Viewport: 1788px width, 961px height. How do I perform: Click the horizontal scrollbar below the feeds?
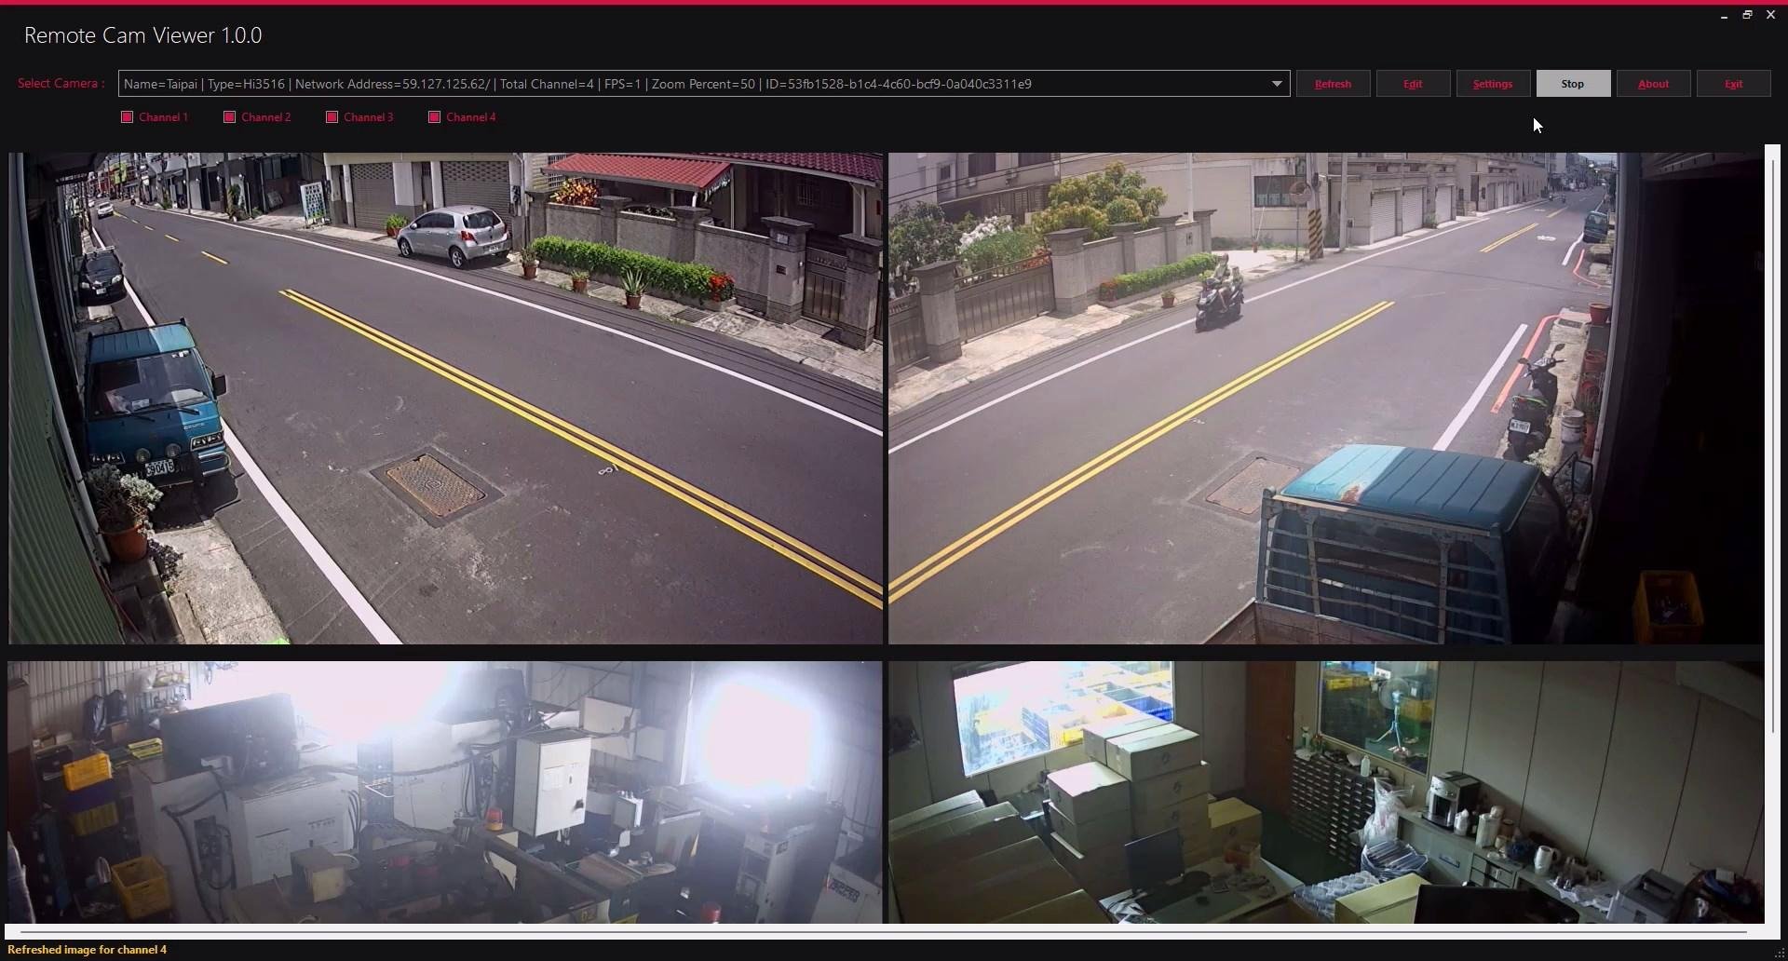(883, 930)
